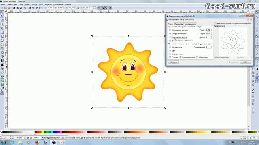Viewport: 259px width, 145px height.
Task: Open the Контур menu
Action: click(x=34, y=4)
